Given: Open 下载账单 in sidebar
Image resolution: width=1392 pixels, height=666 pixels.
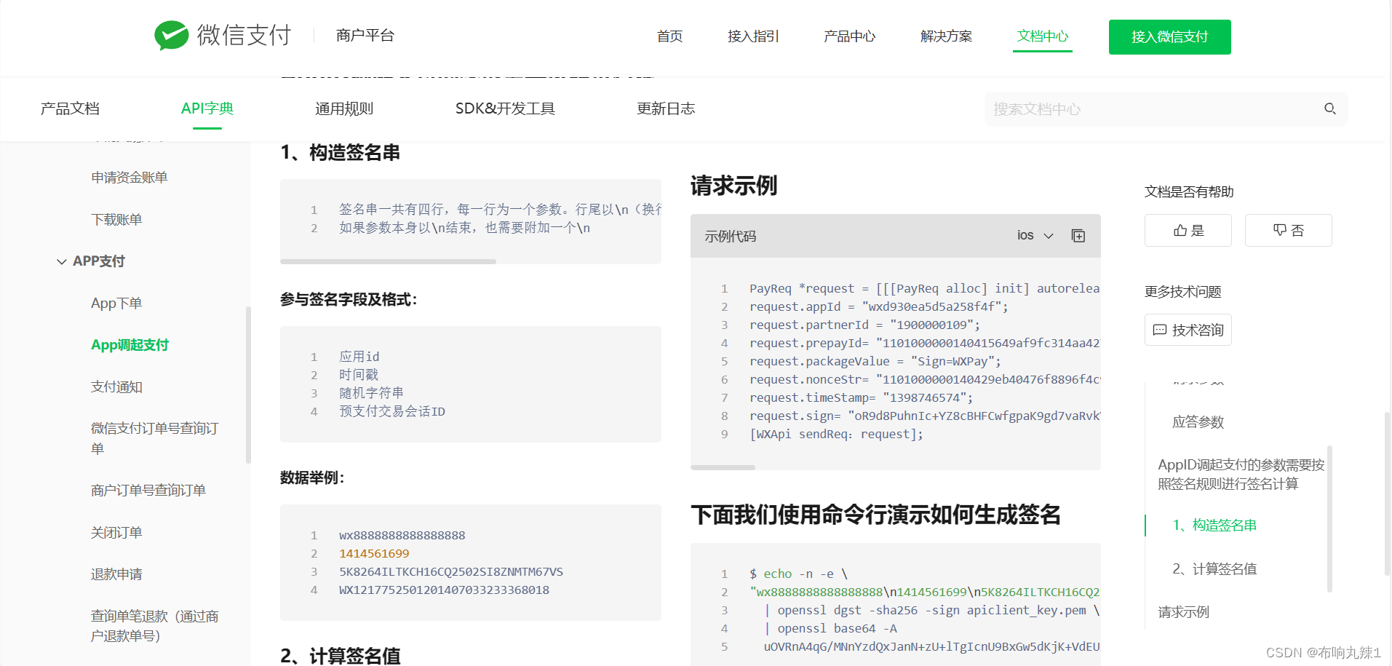Looking at the screenshot, I should 116,220.
